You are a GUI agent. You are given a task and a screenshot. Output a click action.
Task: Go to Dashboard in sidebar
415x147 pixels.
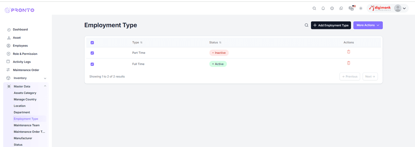tap(20, 30)
